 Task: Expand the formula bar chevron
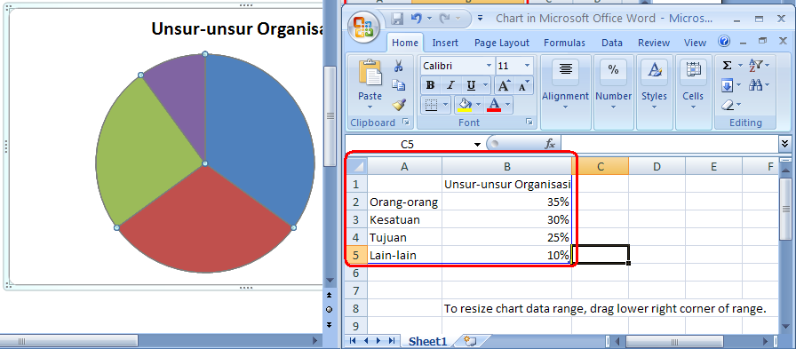[785, 144]
